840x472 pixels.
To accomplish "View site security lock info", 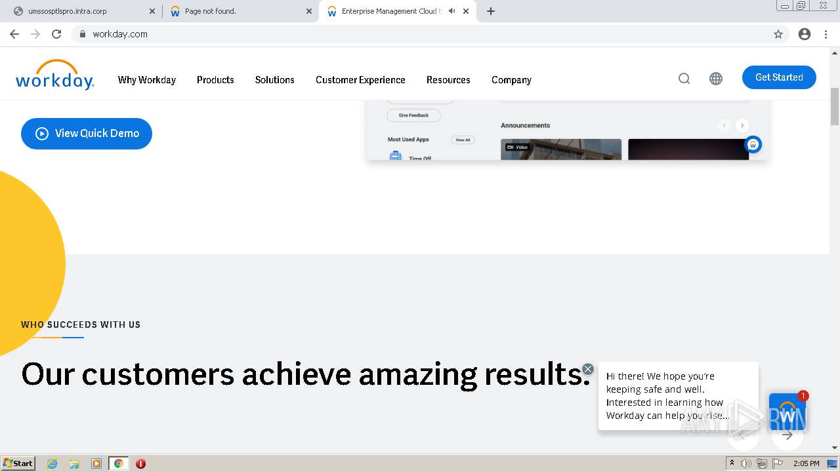I will tap(82, 34).
